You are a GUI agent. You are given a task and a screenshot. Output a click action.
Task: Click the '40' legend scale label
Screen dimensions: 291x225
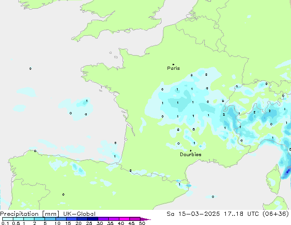121,223
